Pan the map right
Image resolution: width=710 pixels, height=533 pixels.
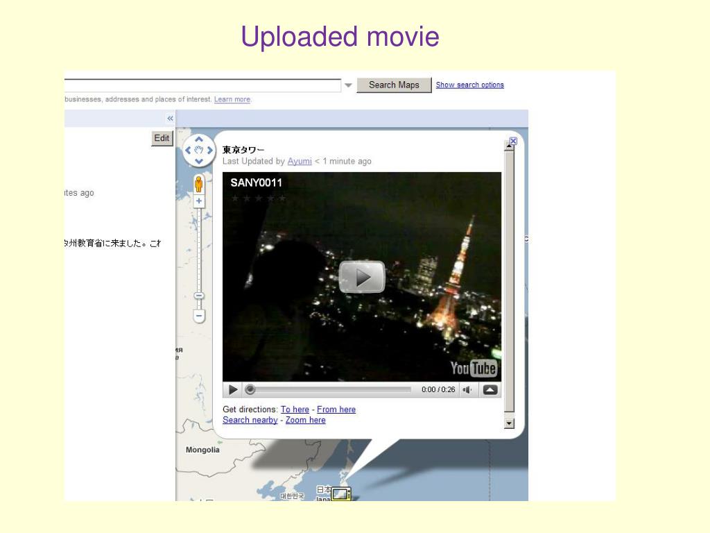point(209,150)
